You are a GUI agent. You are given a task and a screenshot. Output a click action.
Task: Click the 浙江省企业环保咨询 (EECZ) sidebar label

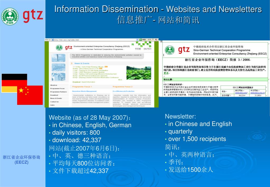coord(21,160)
